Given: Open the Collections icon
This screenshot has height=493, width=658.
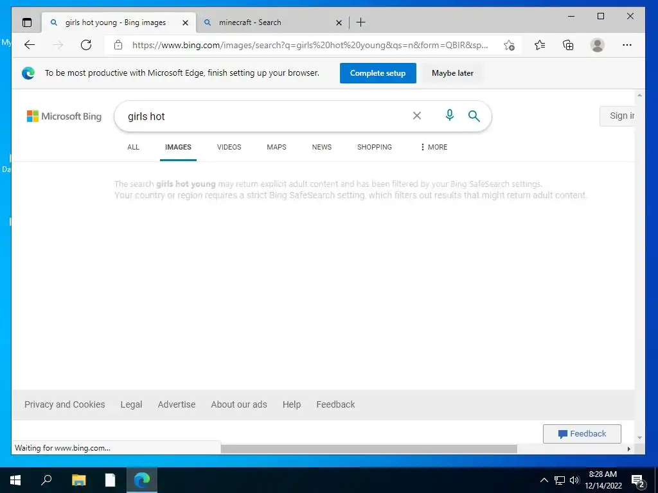Looking at the screenshot, I should pos(568,45).
